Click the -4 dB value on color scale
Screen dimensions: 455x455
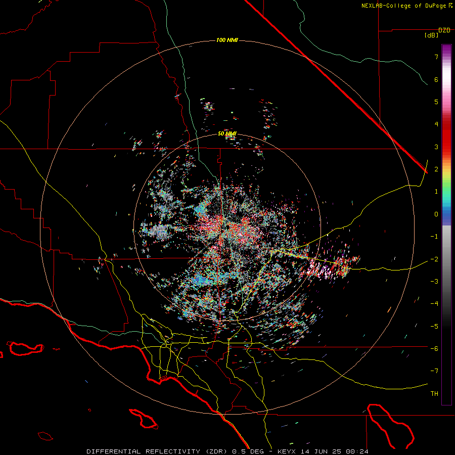[434, 303]
